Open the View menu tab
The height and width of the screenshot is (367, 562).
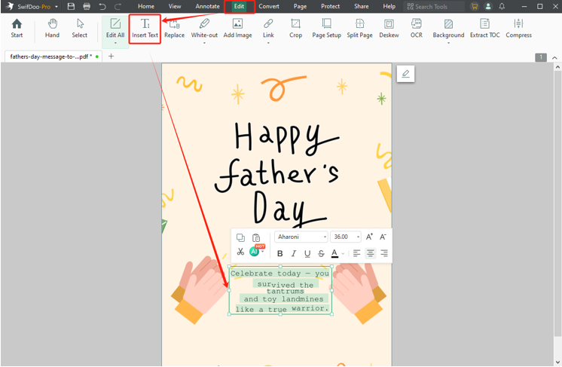tap(175, 7)
